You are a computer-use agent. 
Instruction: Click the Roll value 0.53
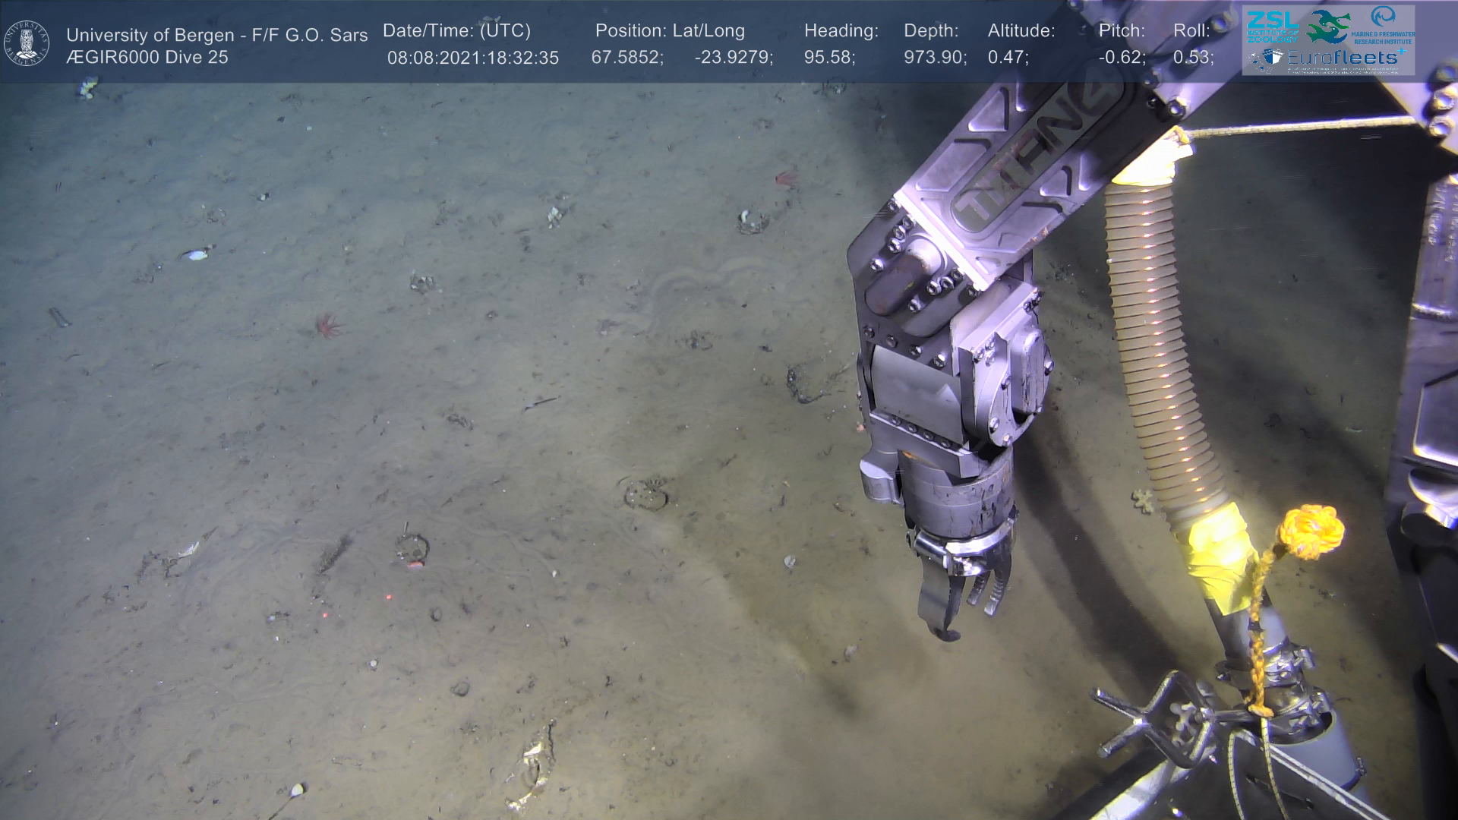coord(1192,58)
